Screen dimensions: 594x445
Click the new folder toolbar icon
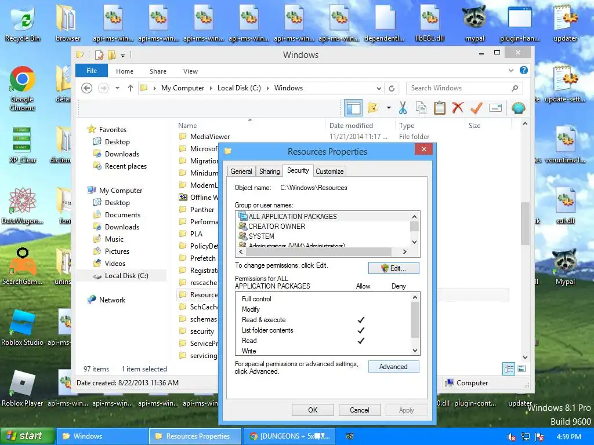pos(373,108)
